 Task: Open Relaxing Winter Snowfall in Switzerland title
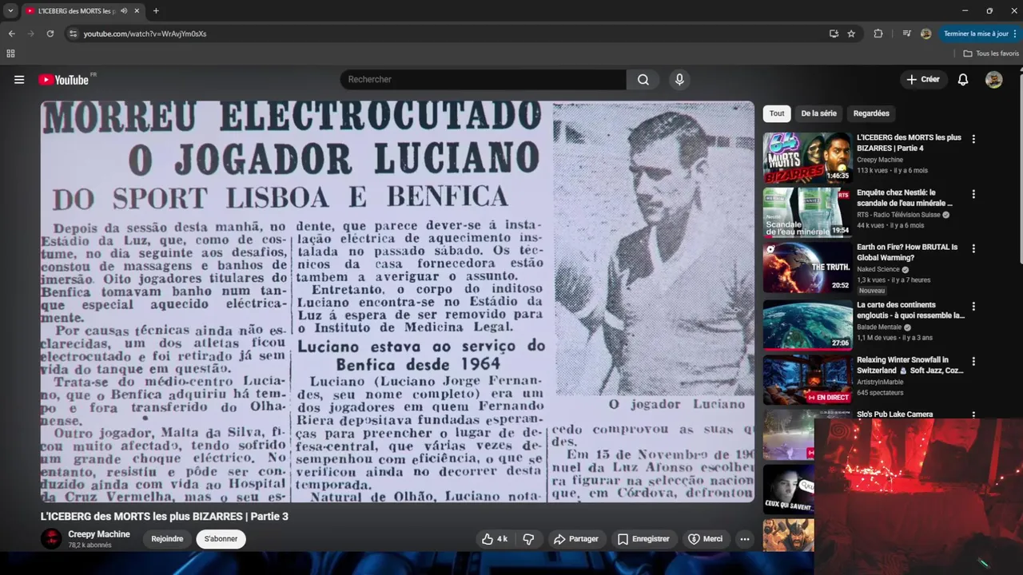910,365
